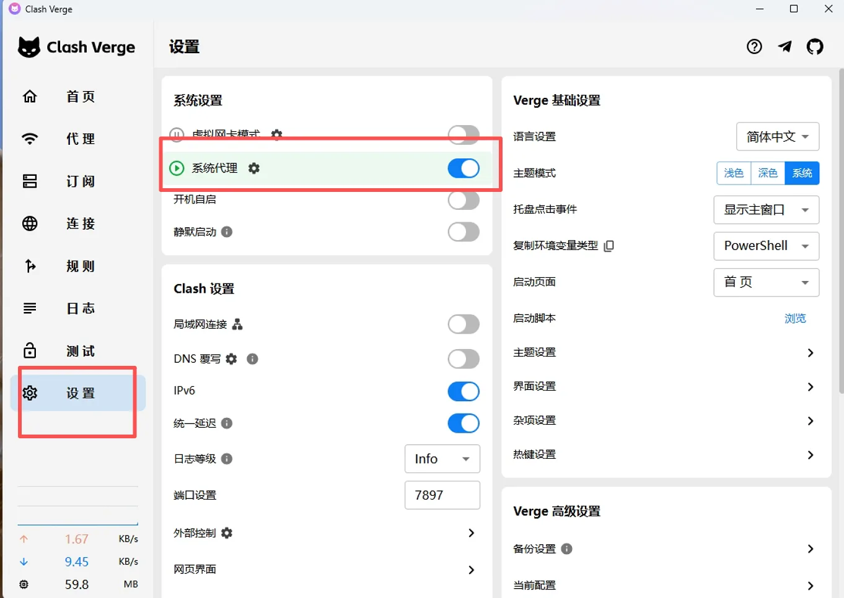Click the info icon beside DNS 覆写
This screenshot has width=844, height=598.
(252, 359)
